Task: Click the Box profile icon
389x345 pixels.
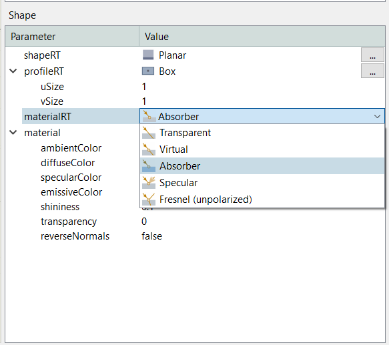Action: pyautogui.click(x=148, y=71)
